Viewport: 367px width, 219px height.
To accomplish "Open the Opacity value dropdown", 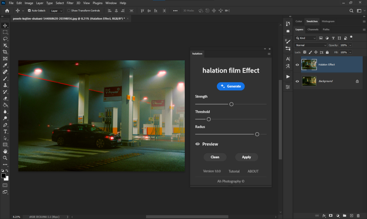I will (x=350, y=45).
